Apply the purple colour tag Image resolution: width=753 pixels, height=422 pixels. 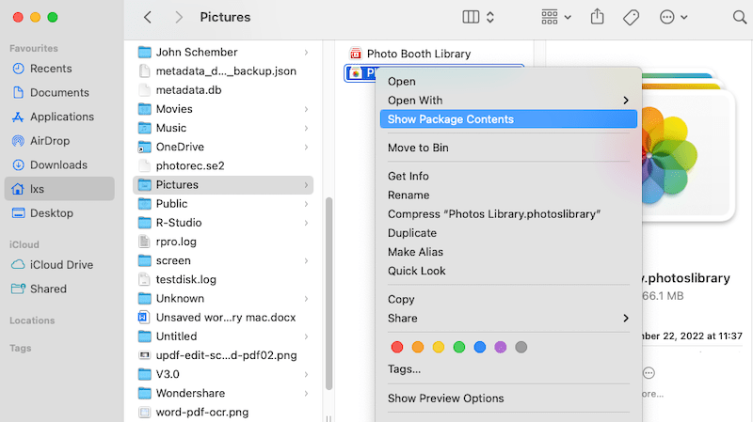click(x=500, y=347)
